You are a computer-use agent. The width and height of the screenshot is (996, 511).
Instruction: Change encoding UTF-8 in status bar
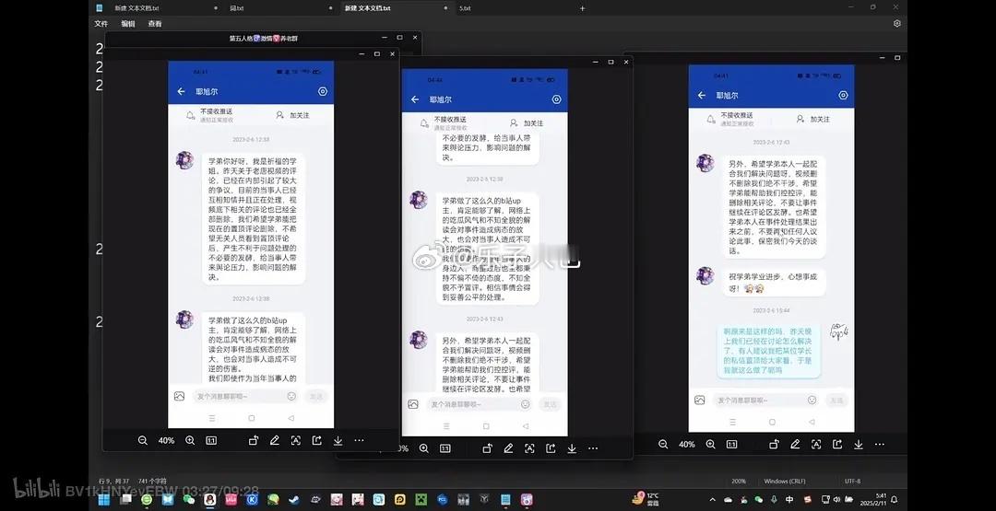pyautogui.click(x=852, y=482)
